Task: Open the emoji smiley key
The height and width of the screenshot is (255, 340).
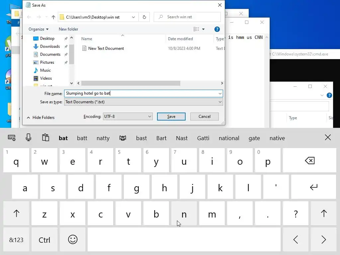Action: click(x=73, y=240)
